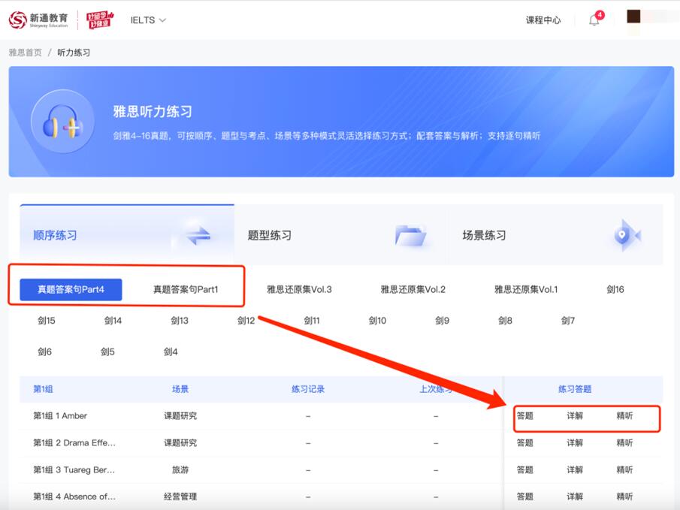
Task: Select 剑11 book
Action: pos(312,321)
